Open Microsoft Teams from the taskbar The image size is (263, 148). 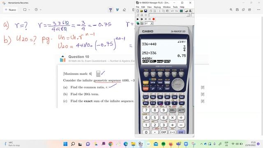[178, 144]
